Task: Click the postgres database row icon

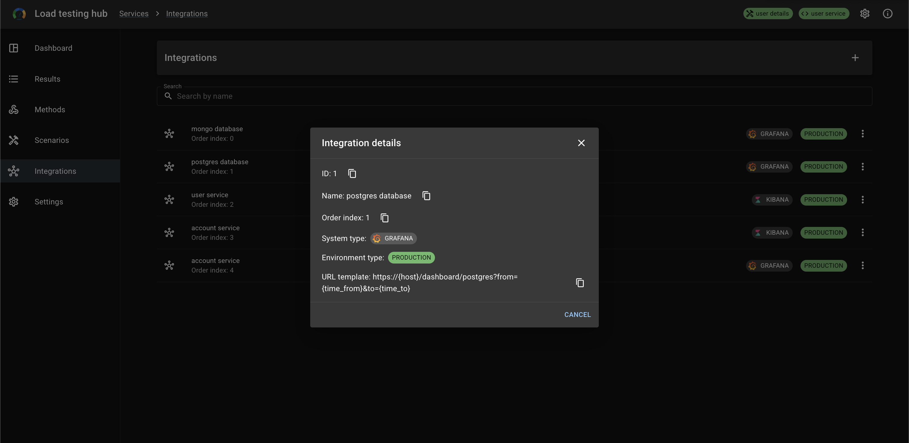Action: pyautogui.click(x=169, y=166)
